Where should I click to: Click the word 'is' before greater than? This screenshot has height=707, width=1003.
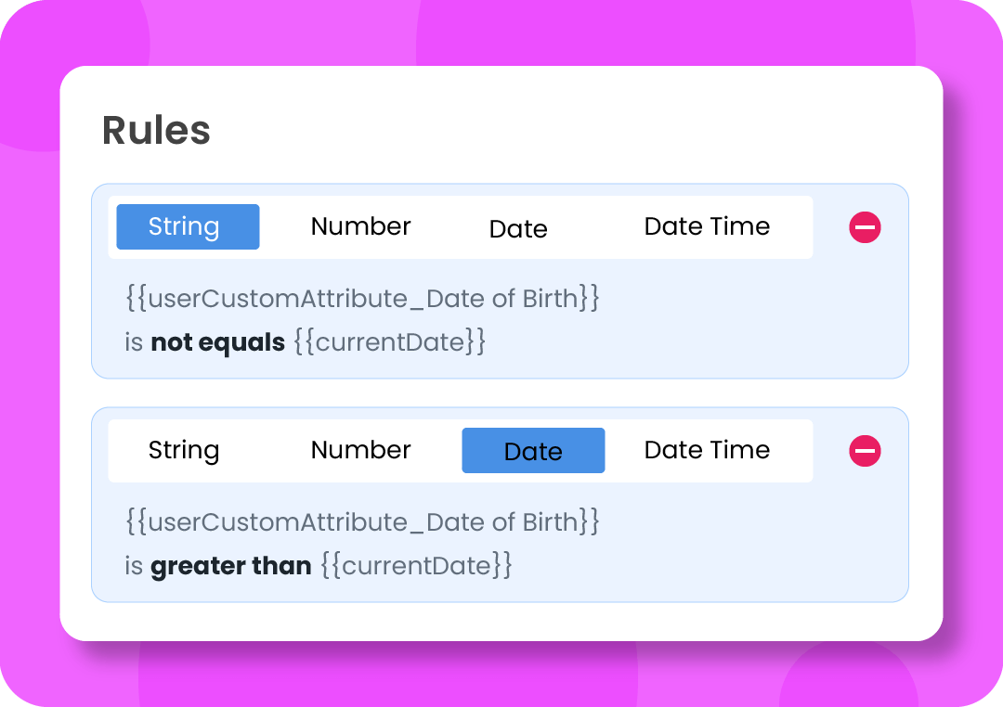point(134,566)
